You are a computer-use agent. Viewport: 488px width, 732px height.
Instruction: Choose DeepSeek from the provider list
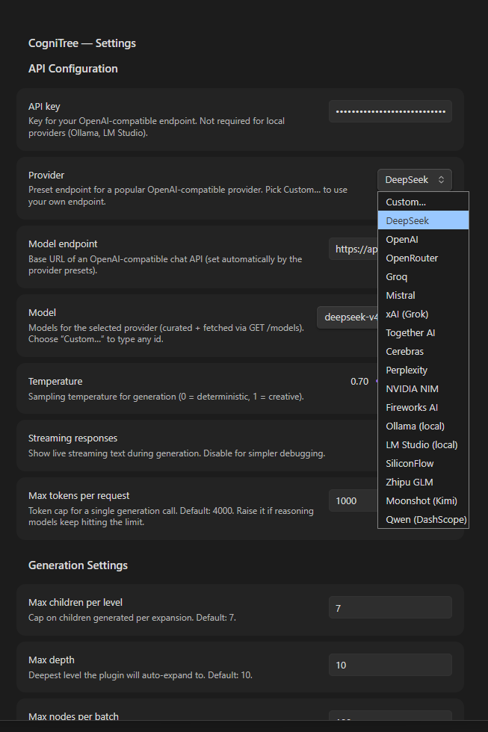pos(423,220)
